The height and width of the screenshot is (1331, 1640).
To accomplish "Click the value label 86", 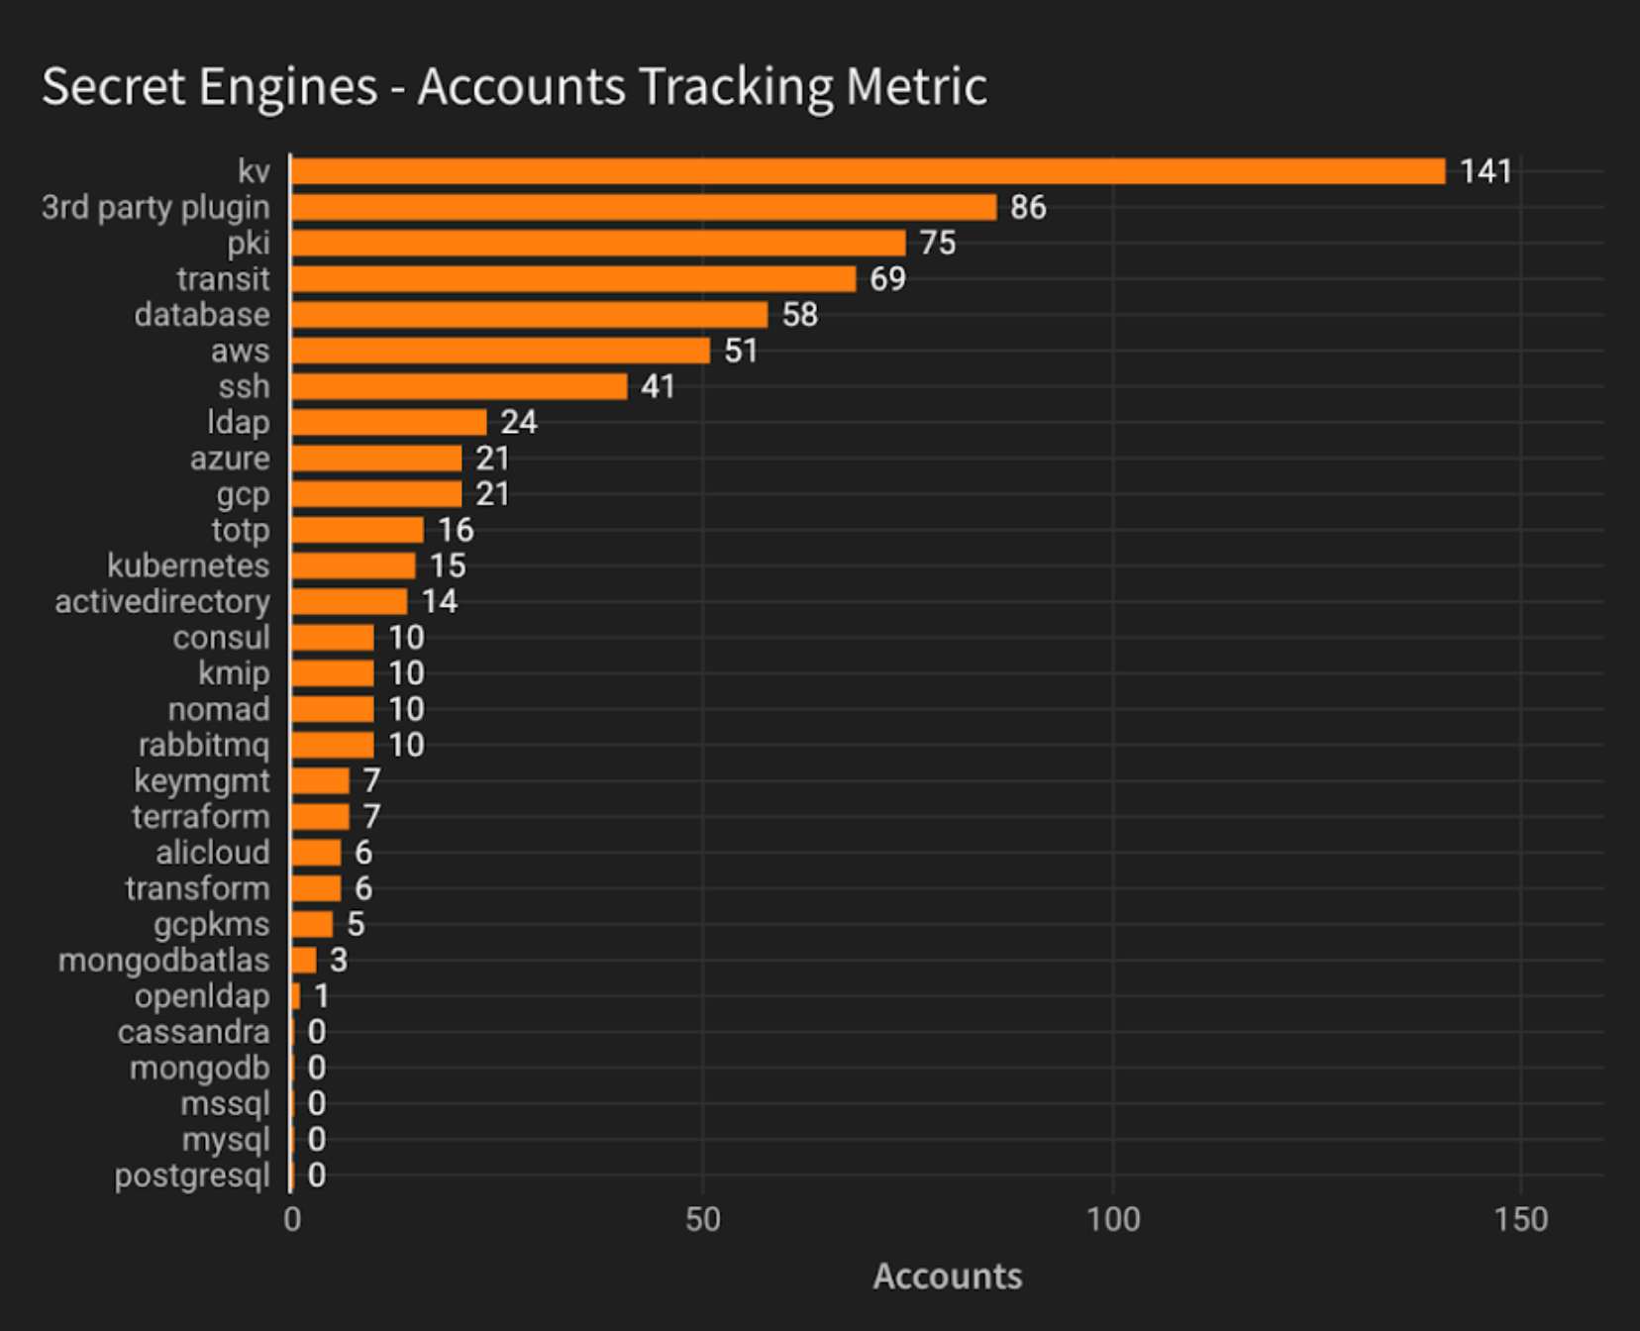I will click(x=1028, y=207).
